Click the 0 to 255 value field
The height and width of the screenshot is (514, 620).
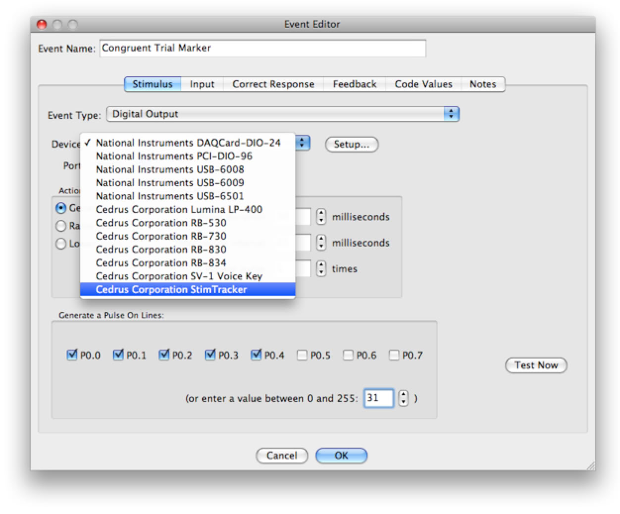378,398
